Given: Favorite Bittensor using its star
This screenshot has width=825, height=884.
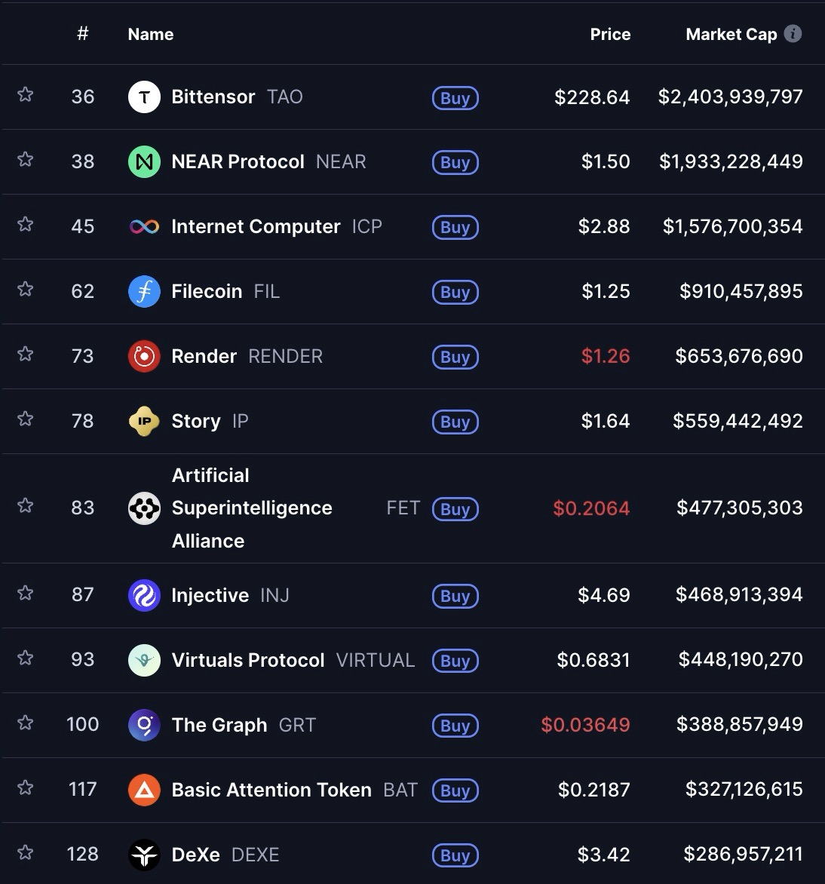Looking at the screenshot, I should [x=26, y=94].
